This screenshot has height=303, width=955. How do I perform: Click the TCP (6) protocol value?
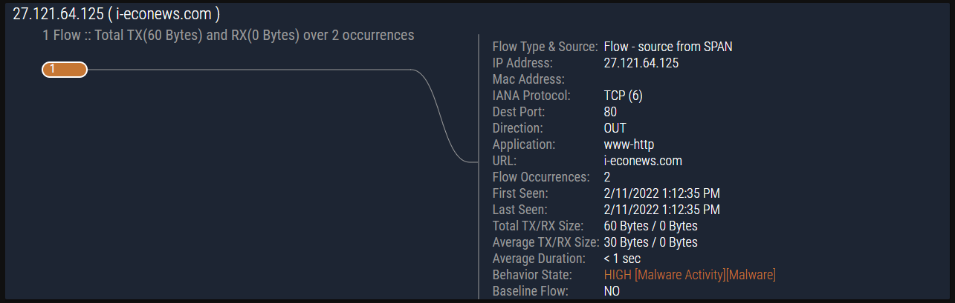point(624,96)
